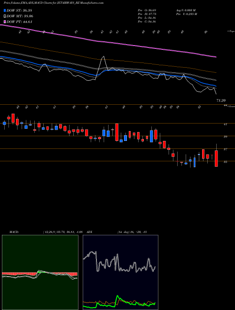This screenshot has width=235, height=310.
Task: Click the 39 price axis label
Action: click(225, 137)
